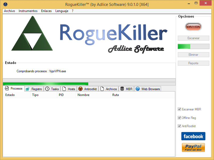The image size is (214, 160).
Task: Click the empty gray bar above the green progress bar
Action: [89, 80]
